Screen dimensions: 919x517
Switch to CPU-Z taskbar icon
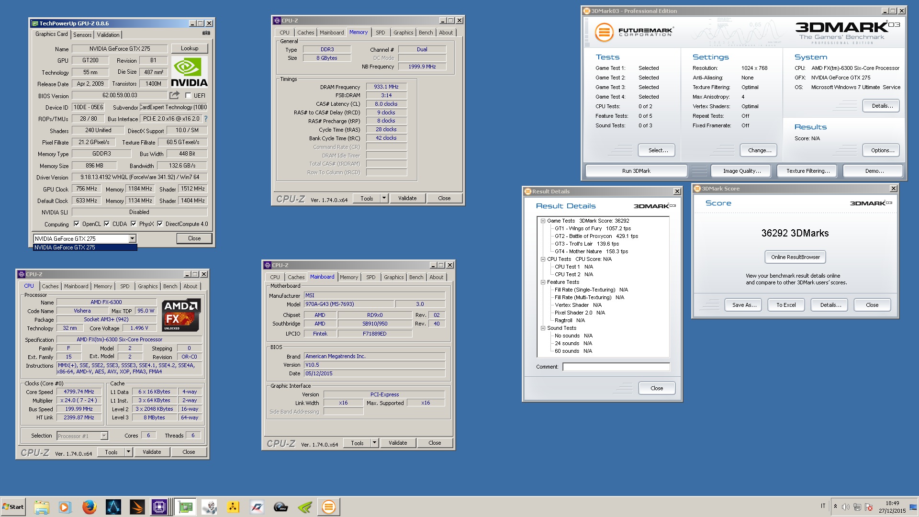pyautogui.click(x=159, y=507)
